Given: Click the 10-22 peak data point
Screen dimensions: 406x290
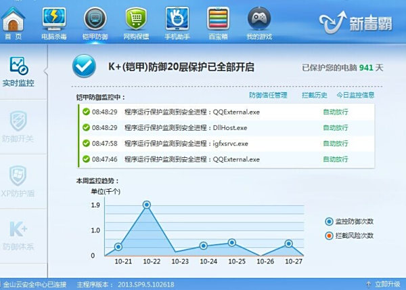Looking at the screenshot, I should [x=147, y=205].
